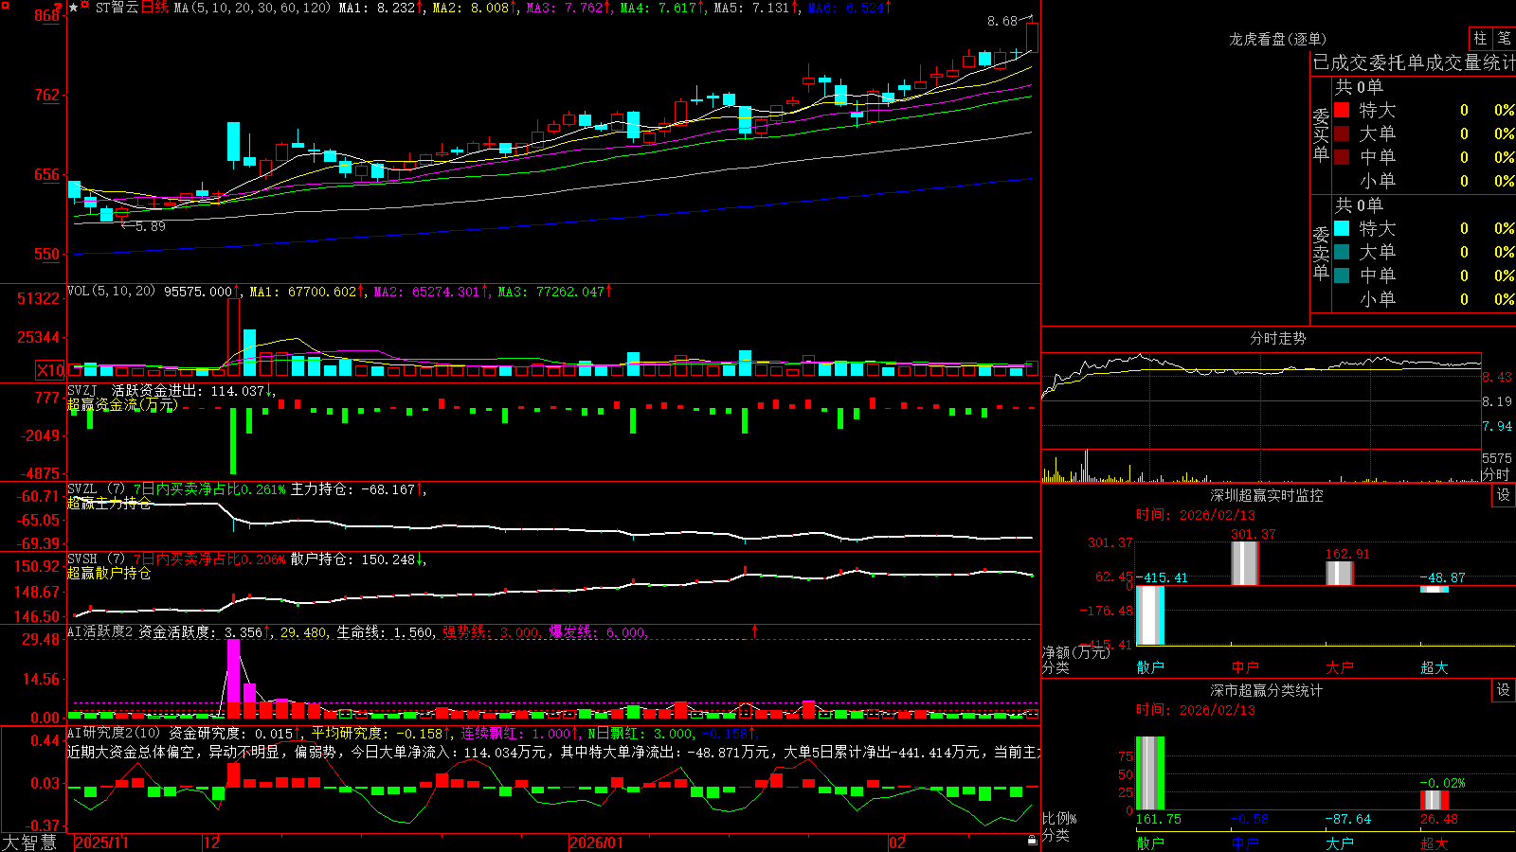Click the ST智云 stock name
Viewport: 1516px width, 852px height.
(117, 8)
